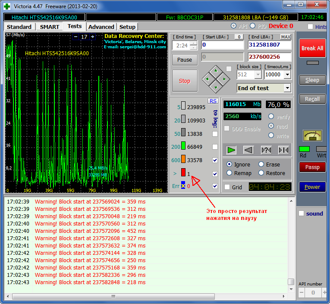Screen dimensions: 330x304
Task: Enable the Grid checkbox
Action: pyautogui.click(x=227, y=187)
